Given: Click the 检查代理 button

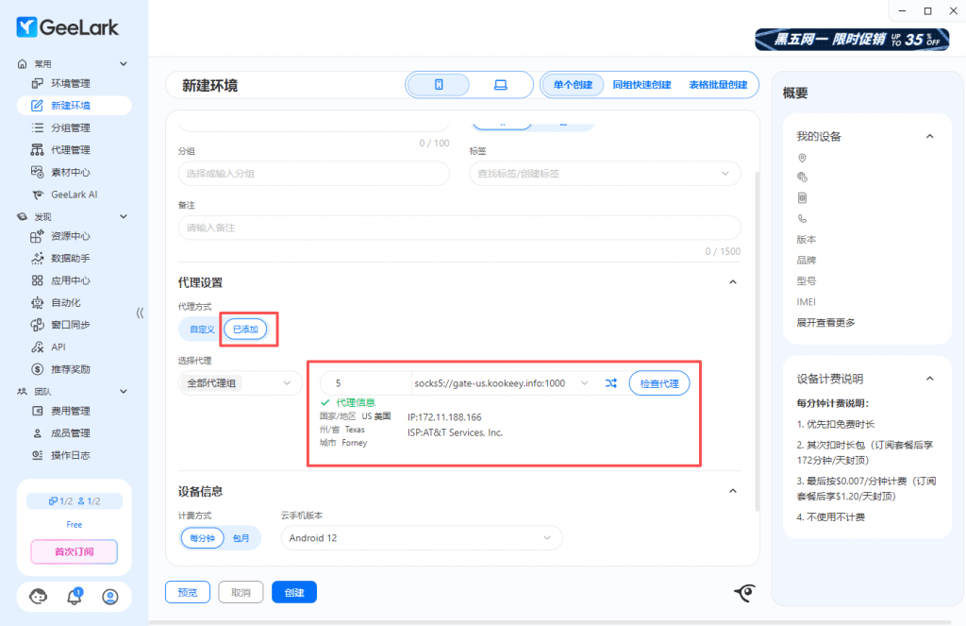Looking at the screenshot, I should pyautogui.click(x=659, y=383).
